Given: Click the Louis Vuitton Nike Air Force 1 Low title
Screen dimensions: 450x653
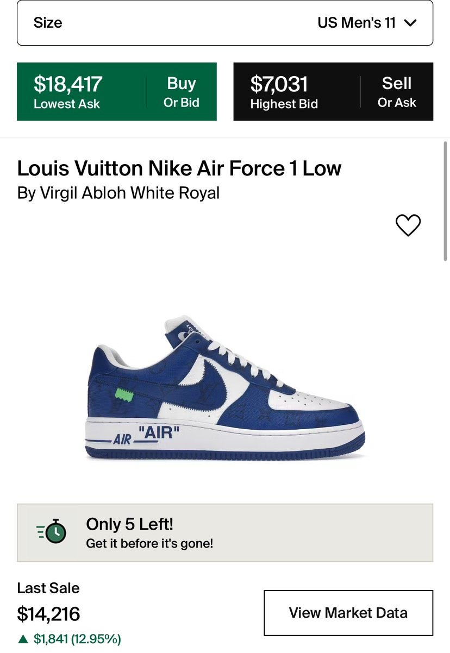Looking at the screenshot, I should (x=179, y=168).
